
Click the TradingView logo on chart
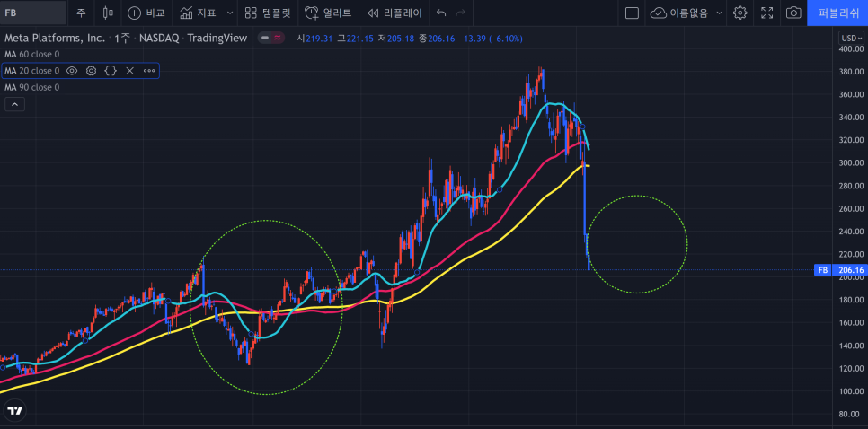point(16,411)
